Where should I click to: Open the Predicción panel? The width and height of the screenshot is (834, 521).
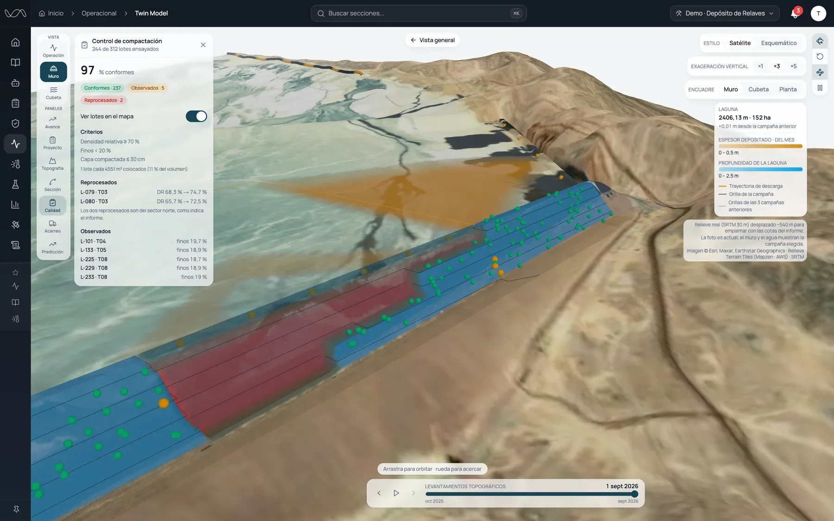tap(52, 247)
